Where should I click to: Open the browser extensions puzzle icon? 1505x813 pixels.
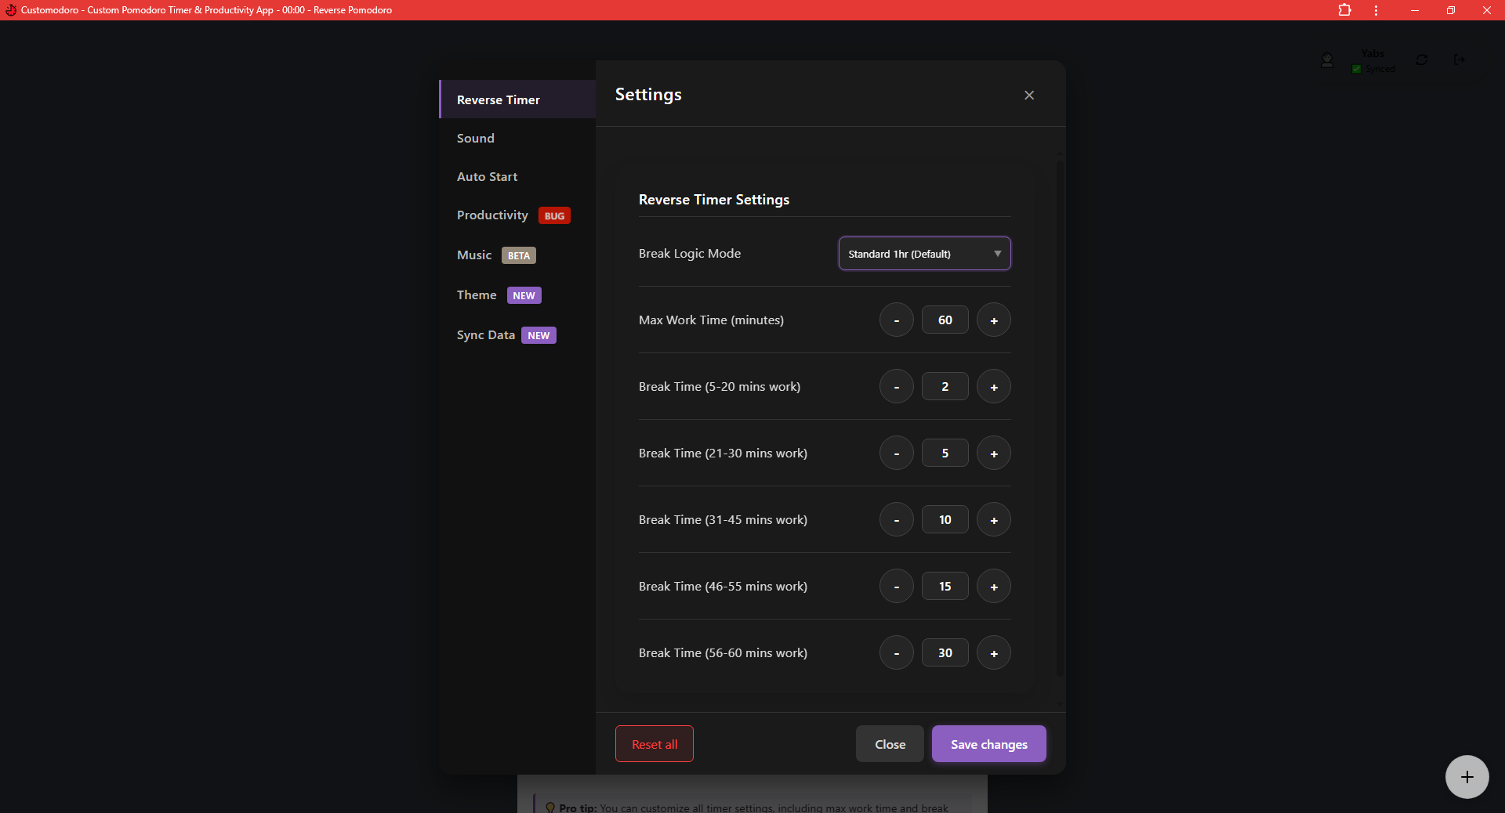coord(1344,10)
